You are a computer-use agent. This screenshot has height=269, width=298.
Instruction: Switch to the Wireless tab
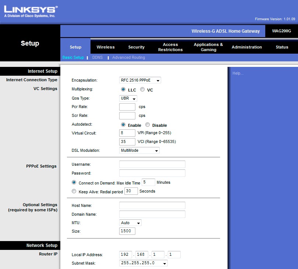pyautogui.click(x=106, y=47)
